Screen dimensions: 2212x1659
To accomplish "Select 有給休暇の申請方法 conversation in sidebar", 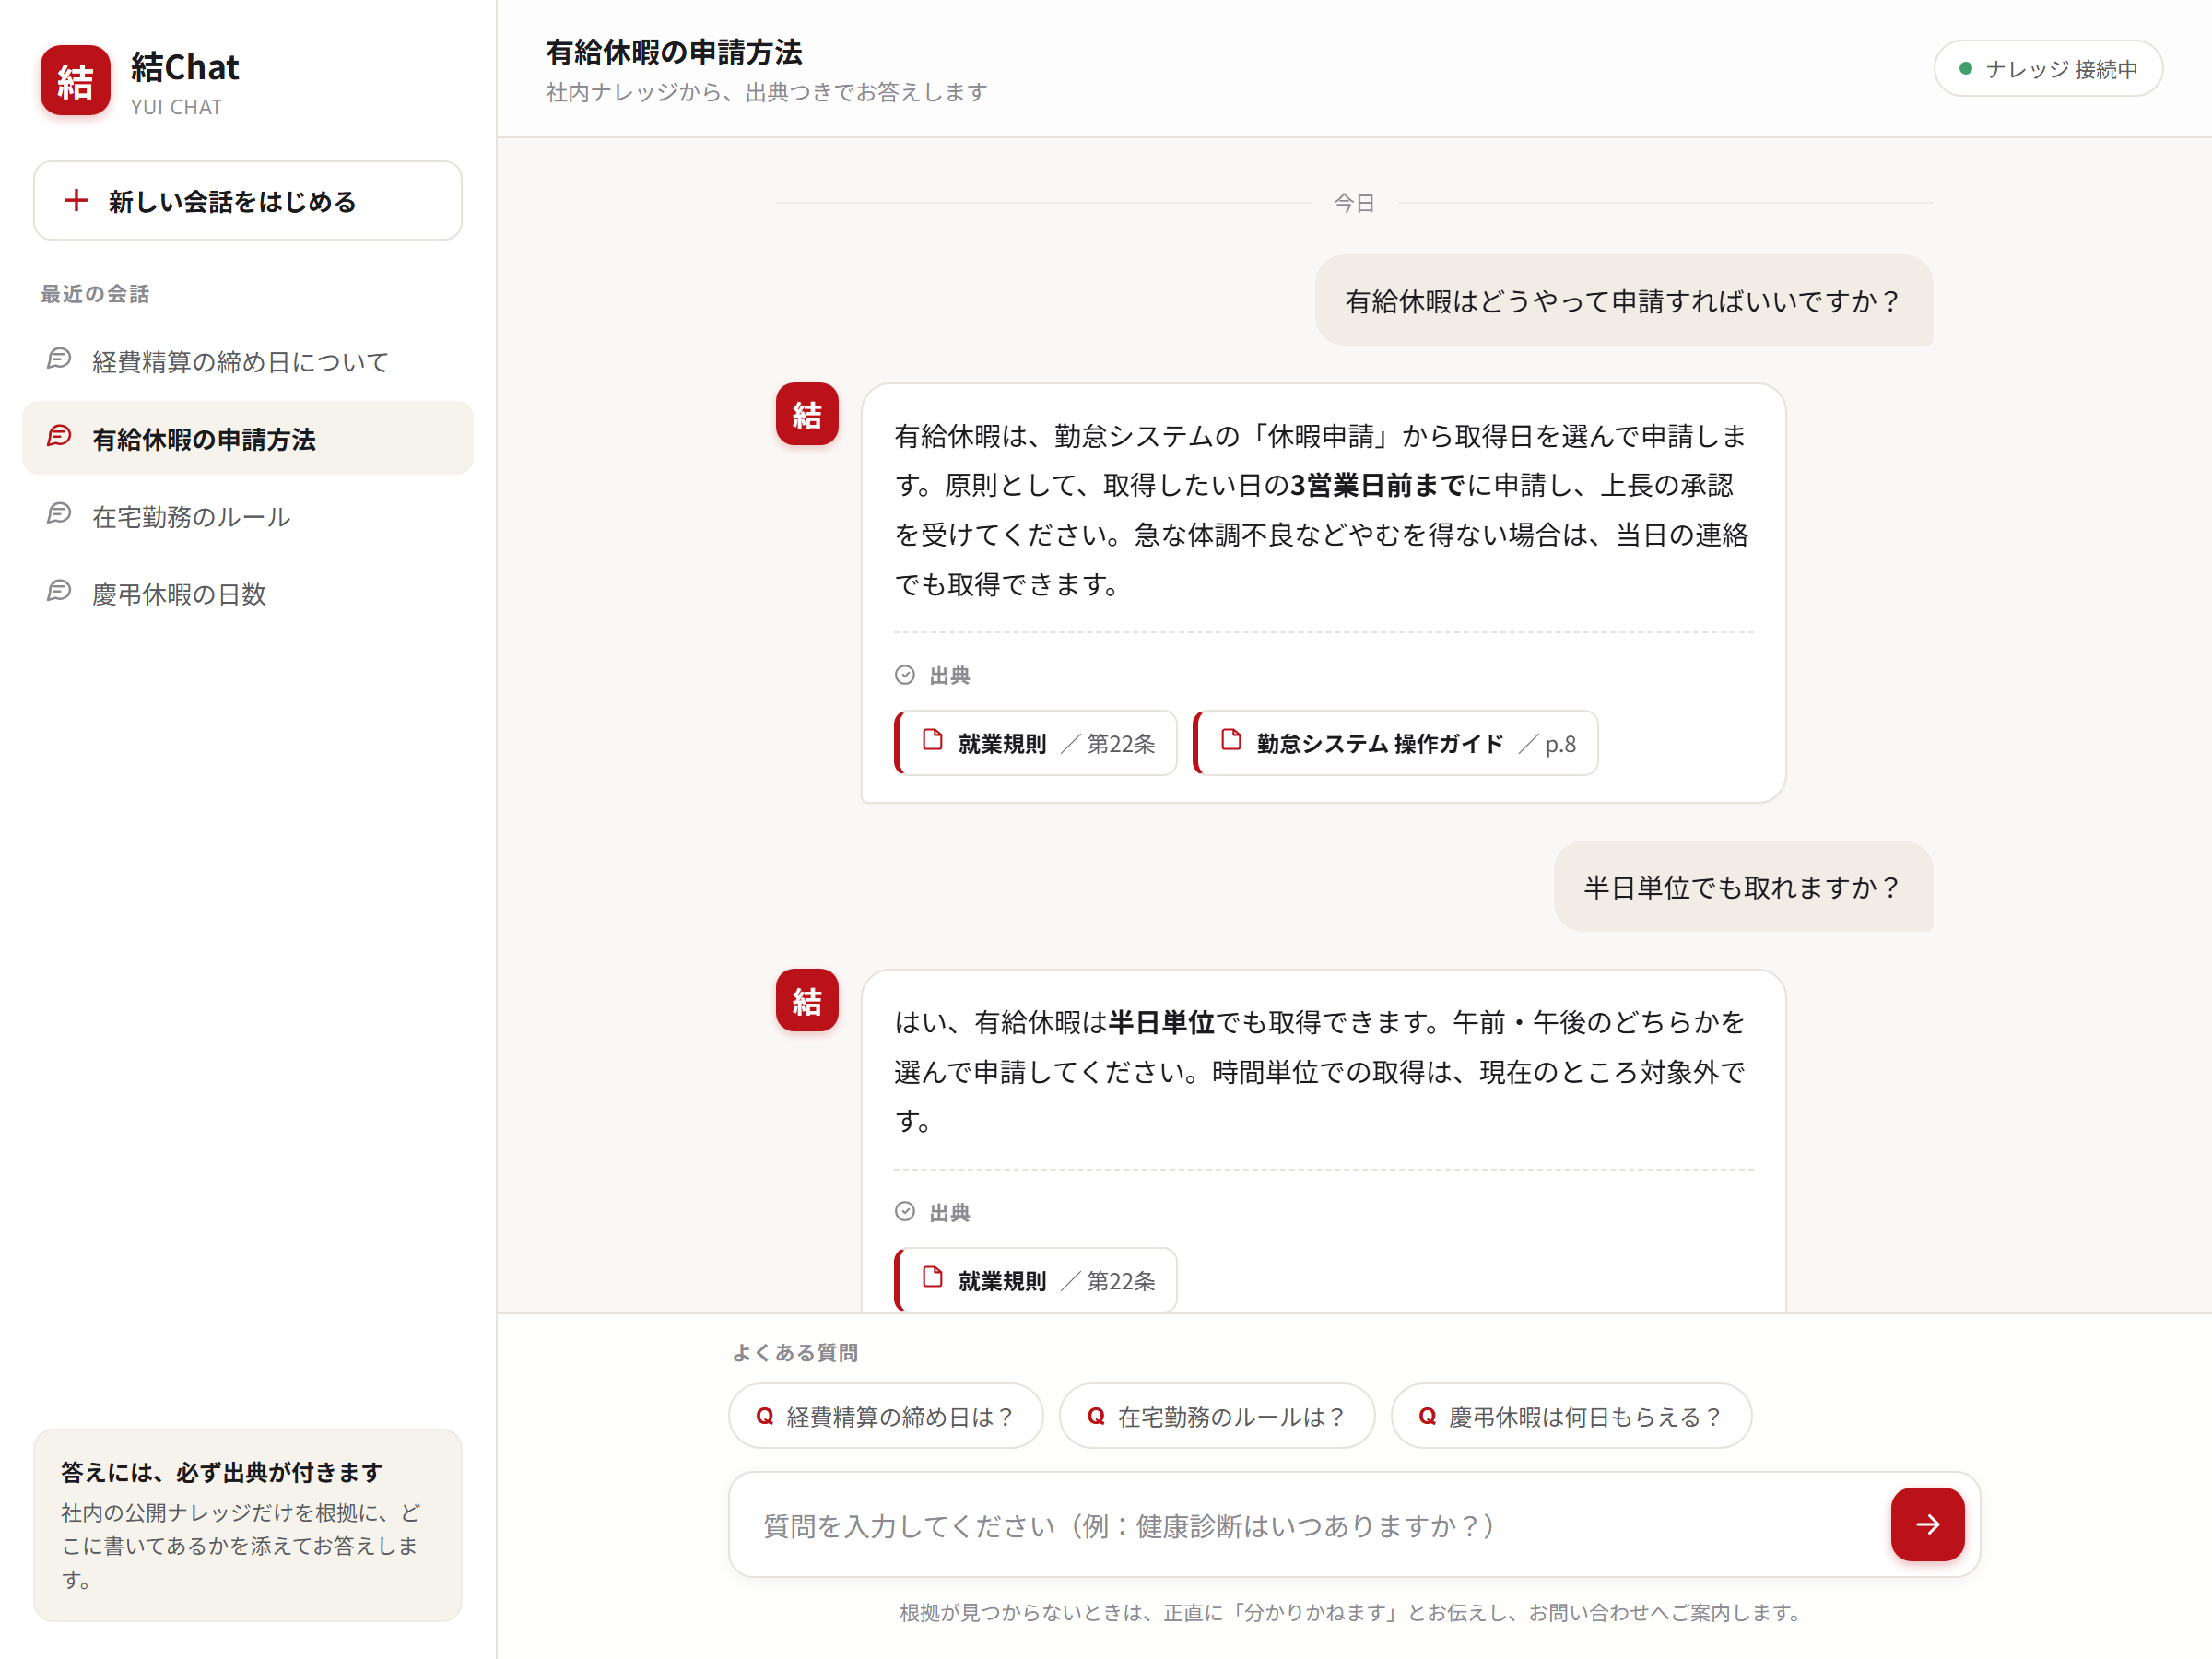I will pyautogui.click(x=248, y=438).
